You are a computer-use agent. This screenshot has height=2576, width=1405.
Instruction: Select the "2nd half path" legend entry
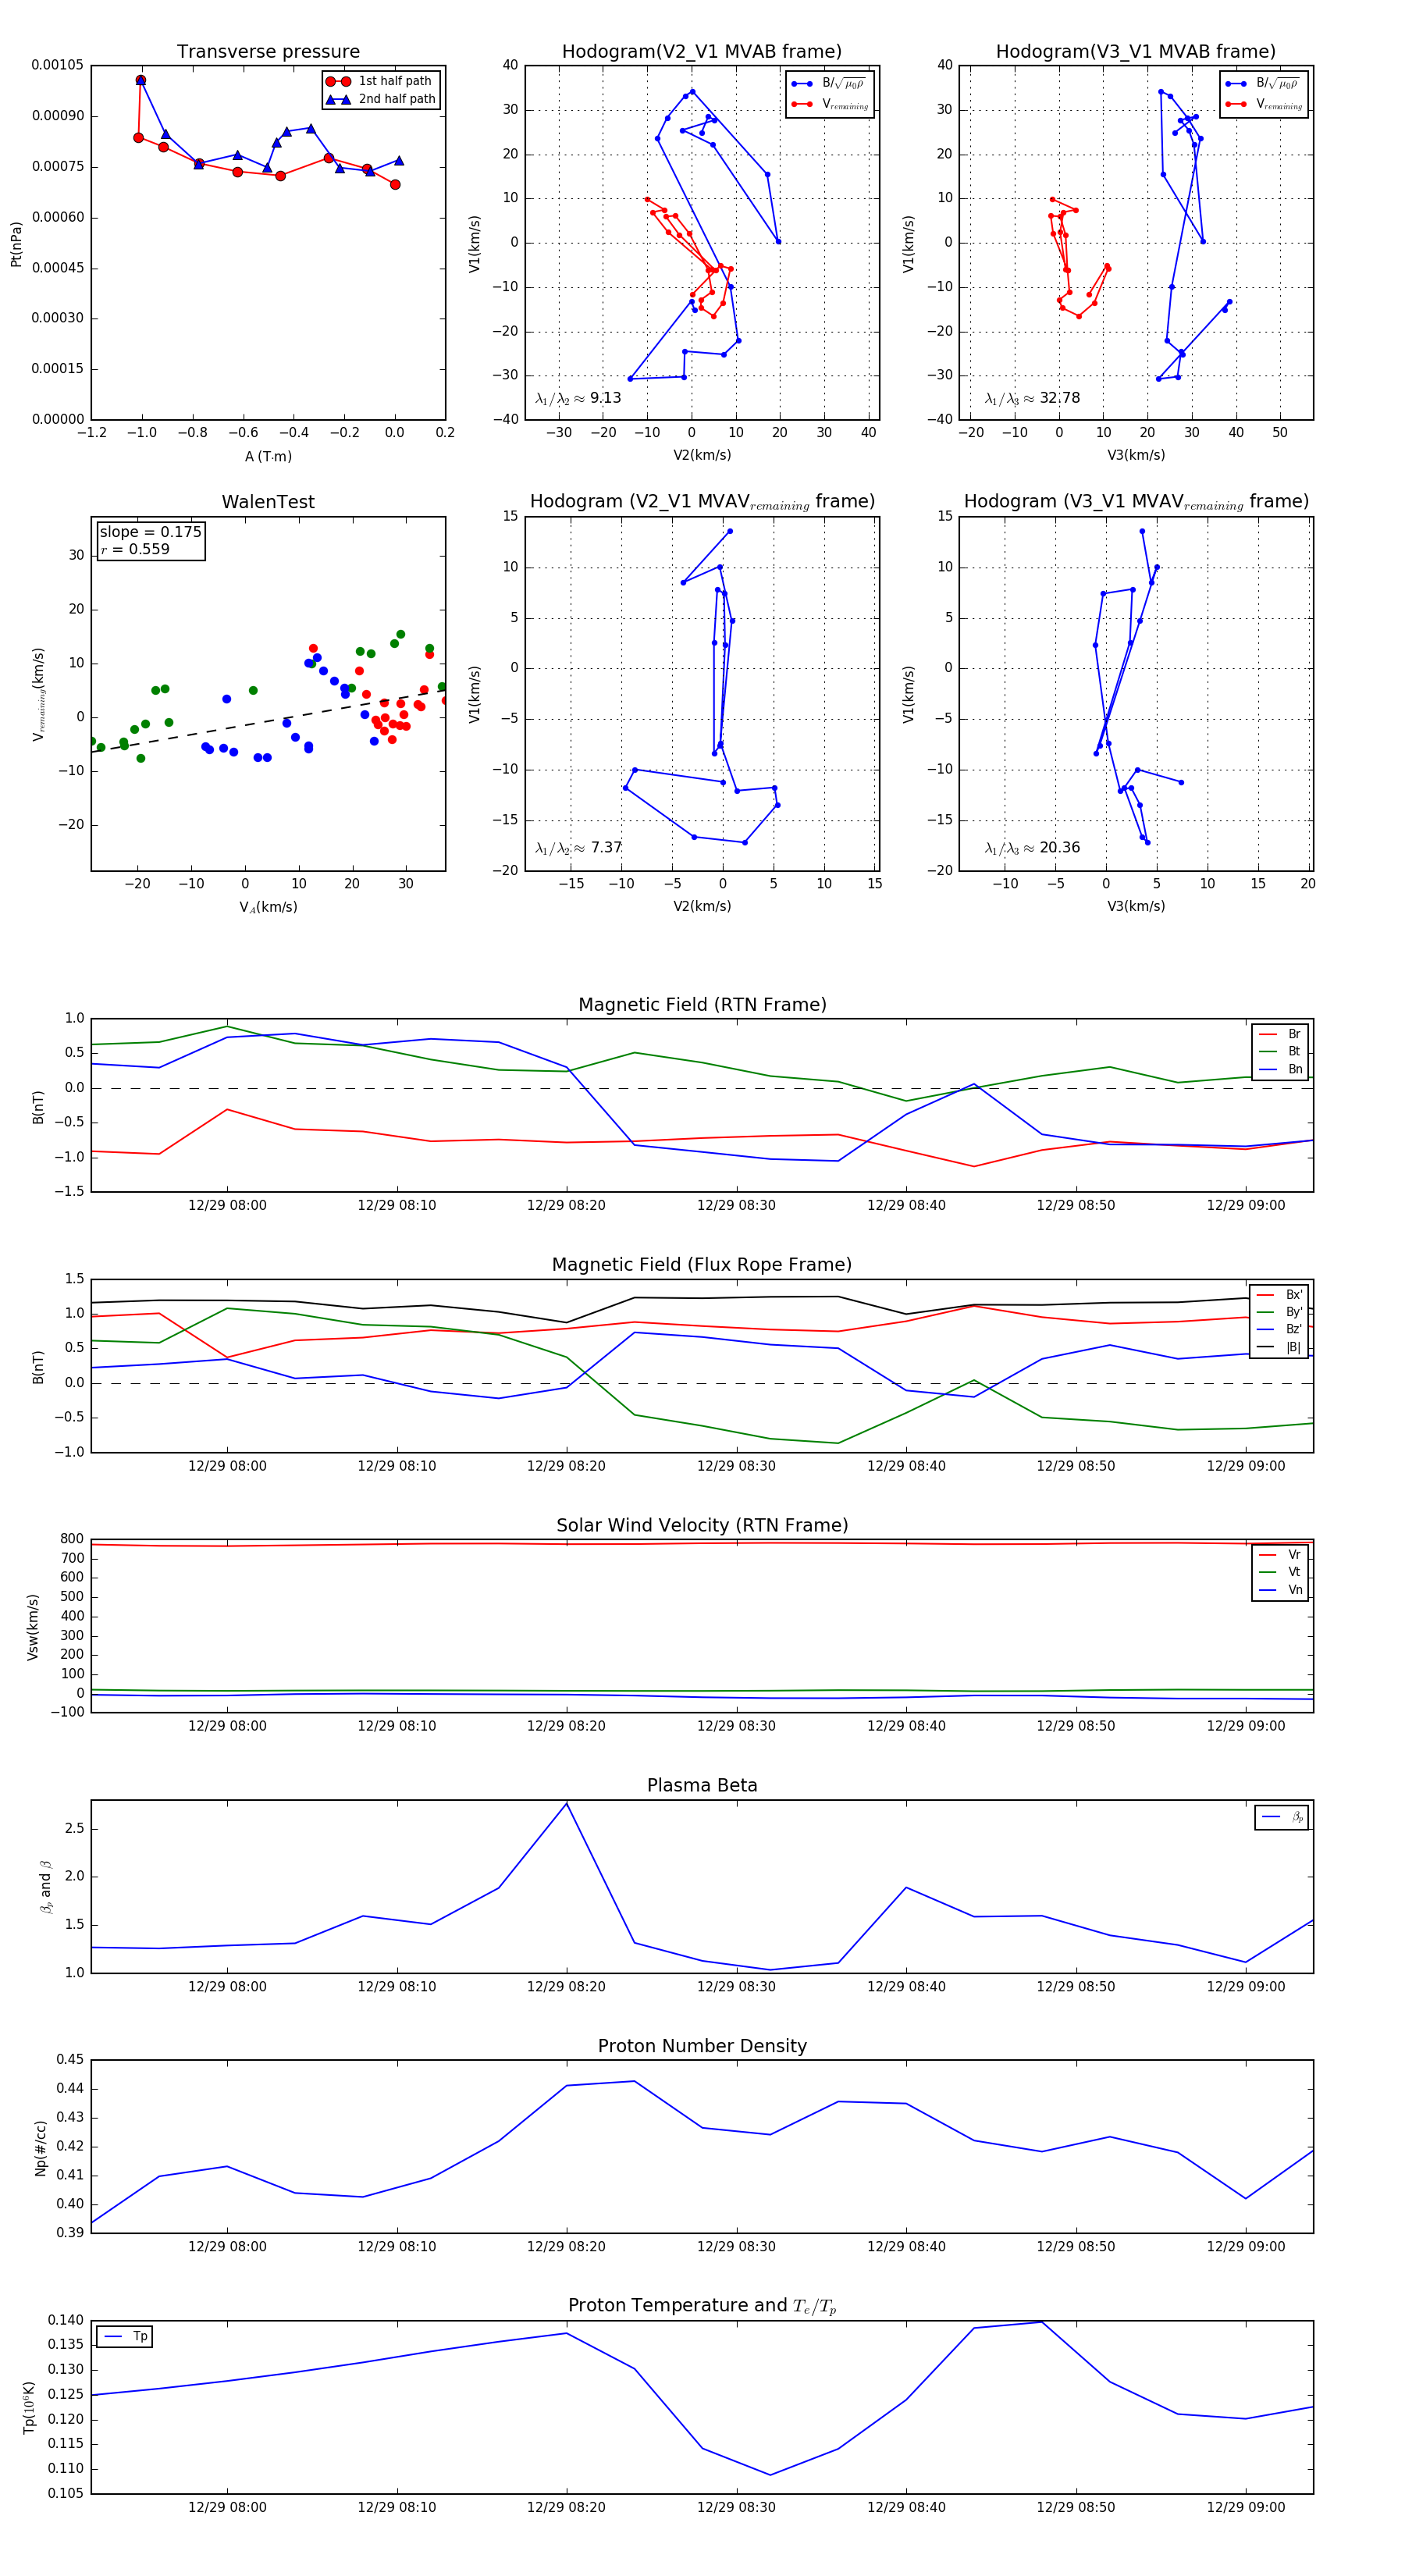tap(382, 99)
